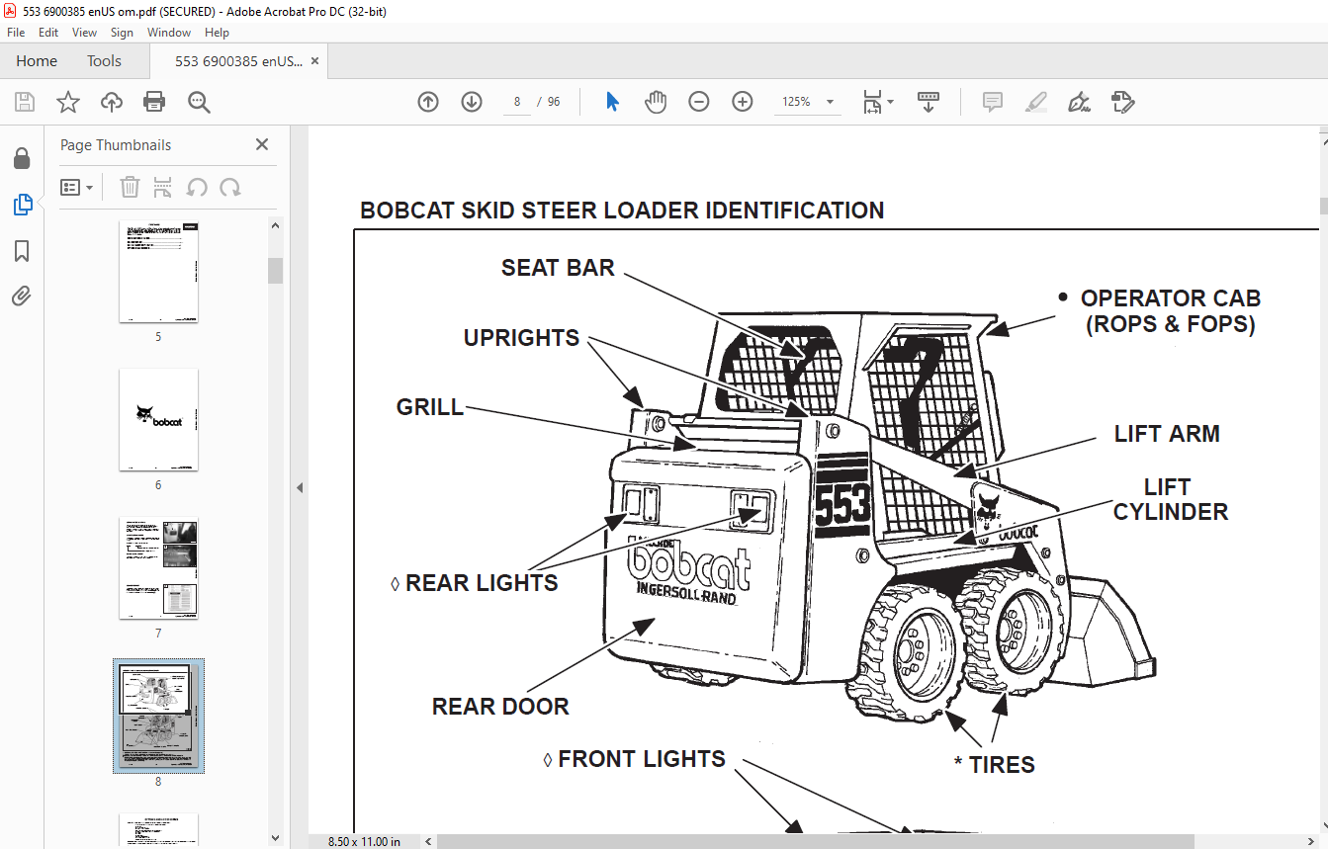
Task: Close the 553 6900385 document tab
Action: [x=315, y=61]
